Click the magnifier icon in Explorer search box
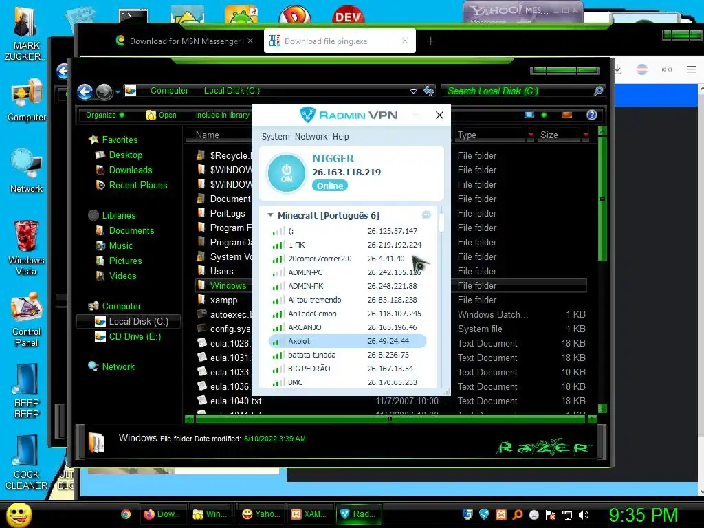Viewport: 704px width, 528px height. point(599,91)
